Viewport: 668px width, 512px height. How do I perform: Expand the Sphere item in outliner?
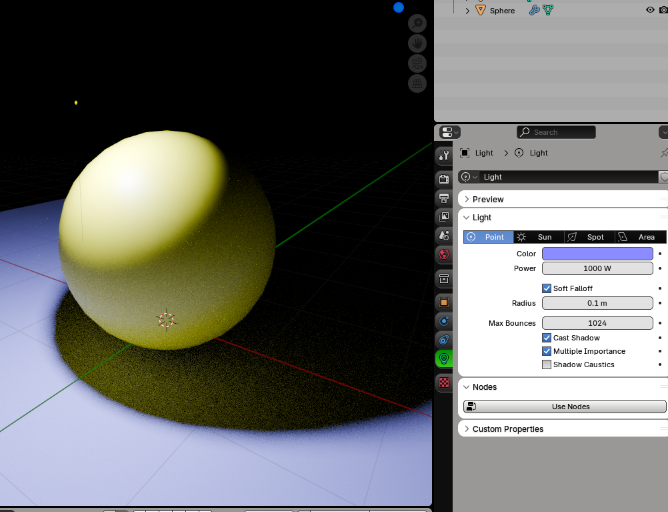467,11
